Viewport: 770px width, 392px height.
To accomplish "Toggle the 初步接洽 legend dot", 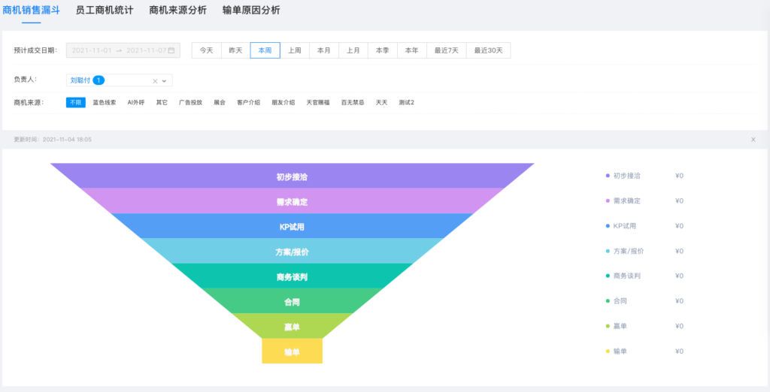I will 608,176.
